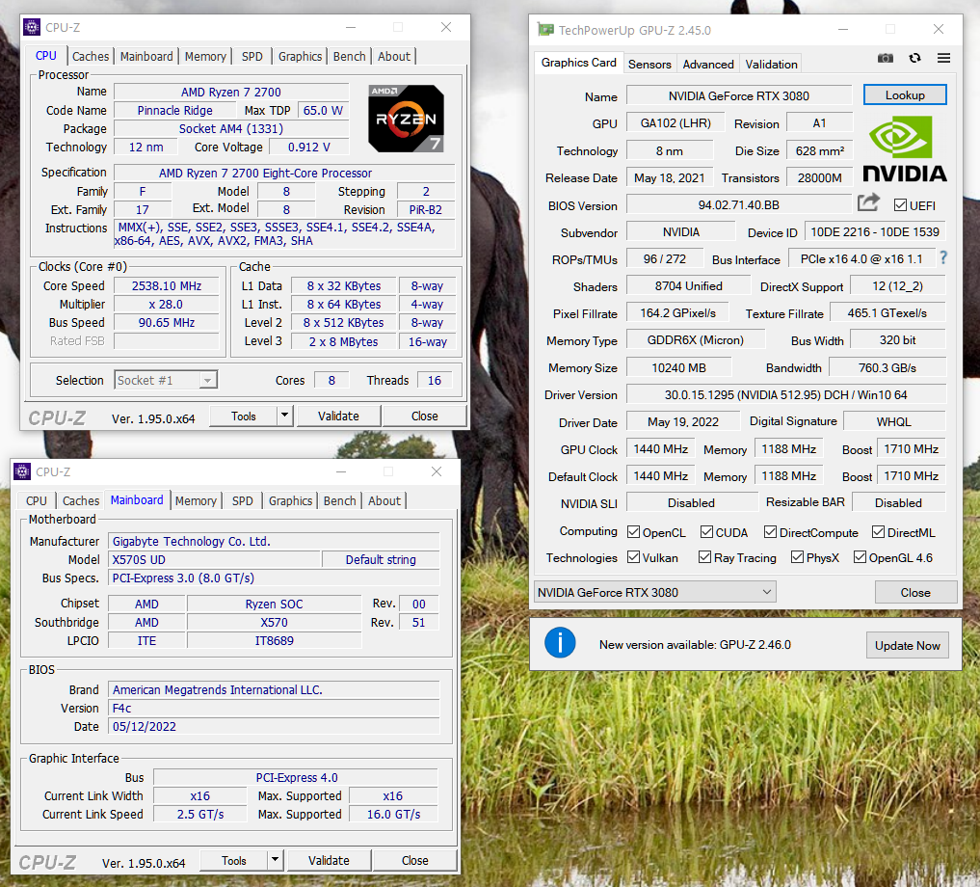Take a GPU-Z screenshot with camera icon
The height and width of the screenshot is (887, 980).
click(885, 58)
